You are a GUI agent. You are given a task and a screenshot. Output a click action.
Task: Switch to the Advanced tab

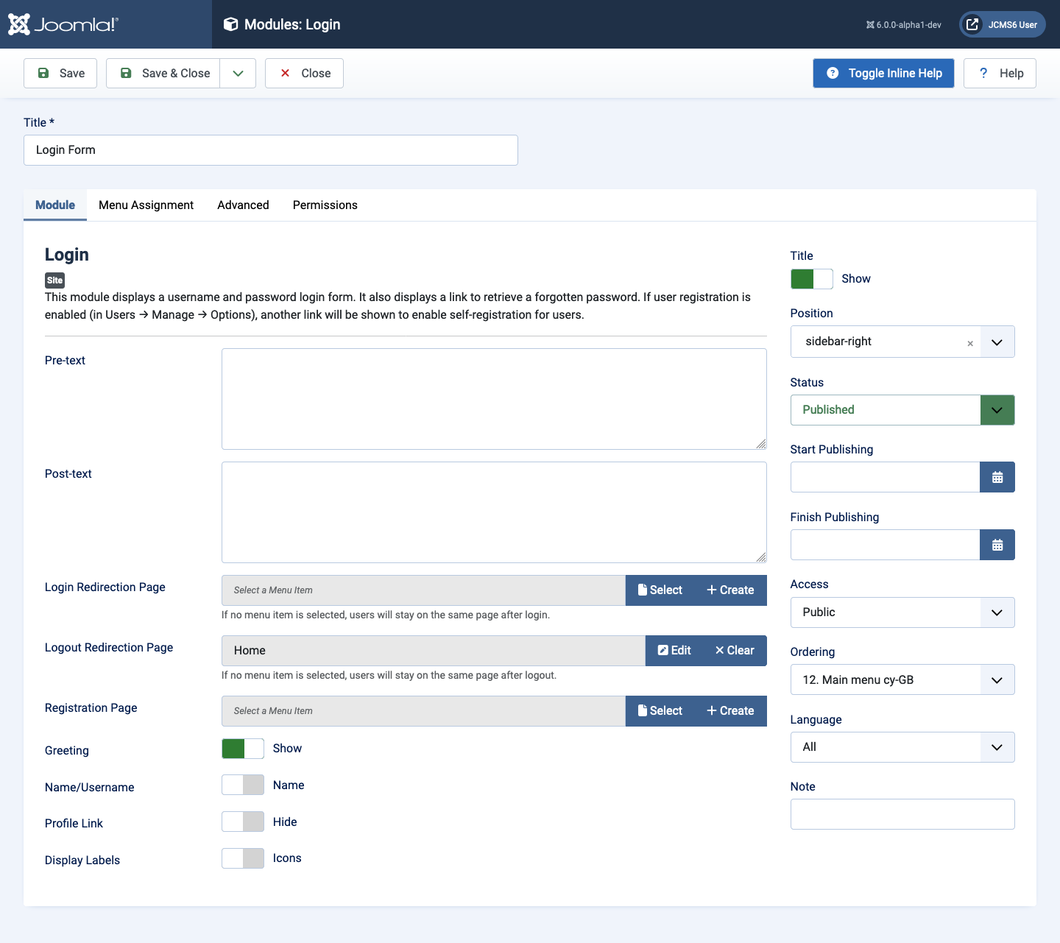click(x=243, y=205)
